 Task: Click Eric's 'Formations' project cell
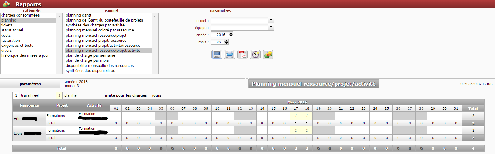pos(62,116)
